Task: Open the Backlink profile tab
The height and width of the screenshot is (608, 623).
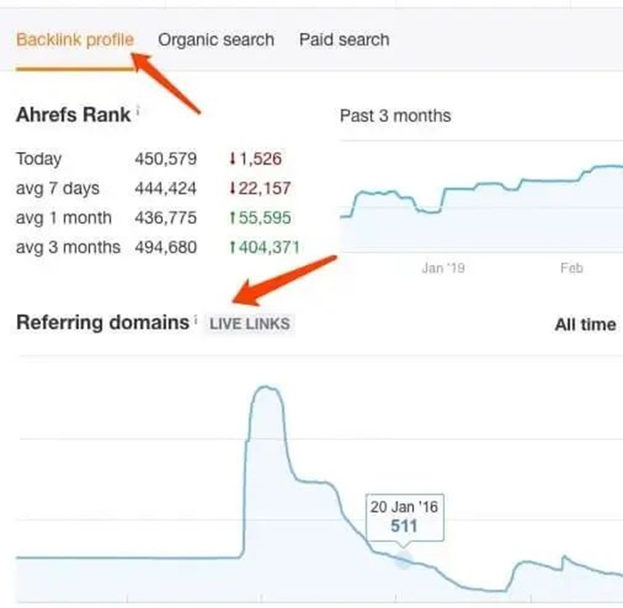Action: pyautogui.click(x=75, y=40)
